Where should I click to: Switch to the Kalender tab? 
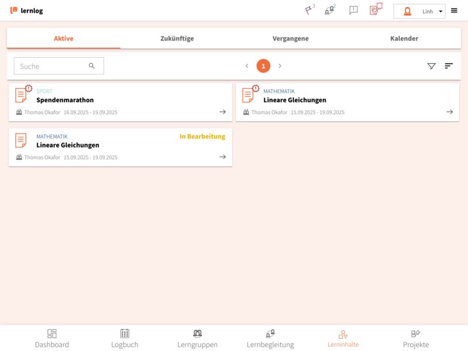point(404,39)
